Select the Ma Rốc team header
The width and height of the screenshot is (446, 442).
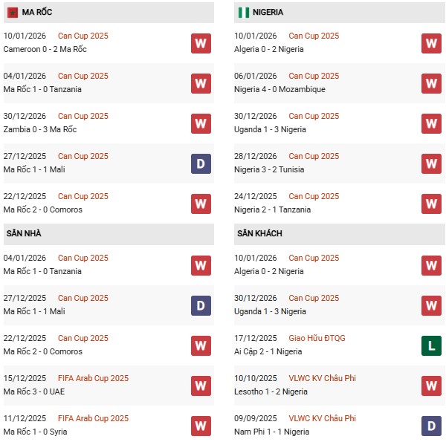coord(37,13)
